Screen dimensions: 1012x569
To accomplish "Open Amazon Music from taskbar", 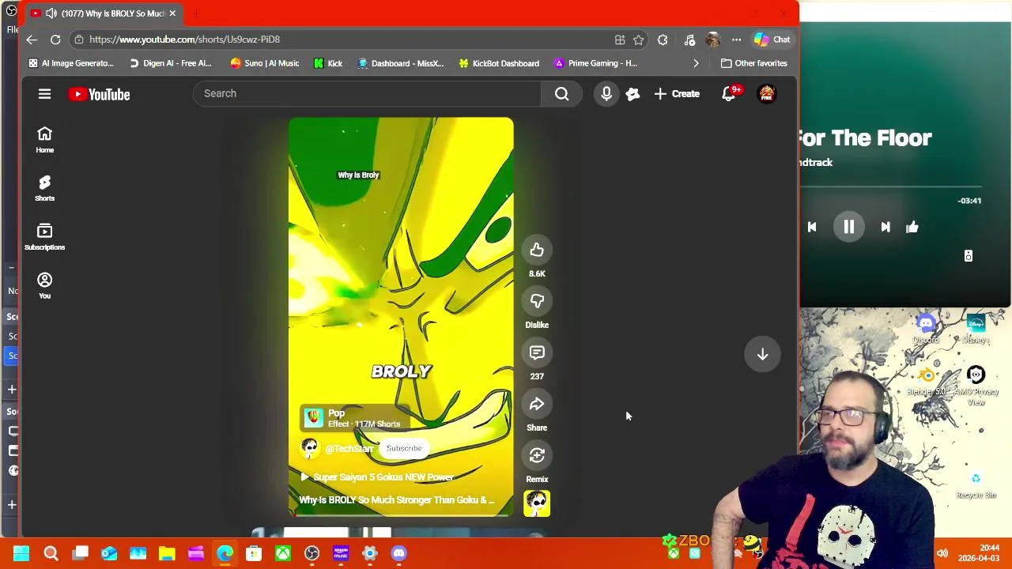I will (341, 553).
